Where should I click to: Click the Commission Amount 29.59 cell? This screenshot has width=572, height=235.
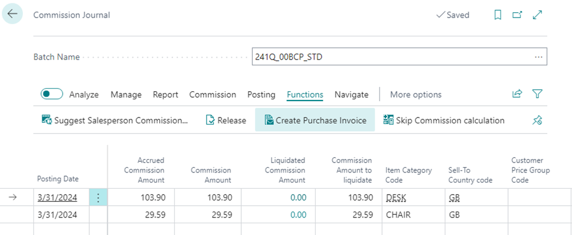[208, 215]
